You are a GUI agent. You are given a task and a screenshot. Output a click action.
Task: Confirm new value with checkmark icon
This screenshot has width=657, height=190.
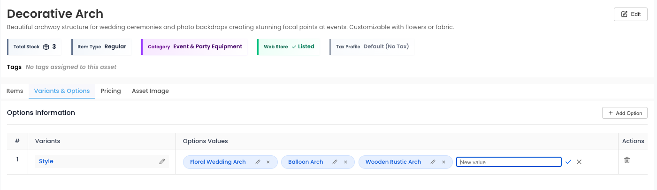pyautogui.click(x=568, y=162)
